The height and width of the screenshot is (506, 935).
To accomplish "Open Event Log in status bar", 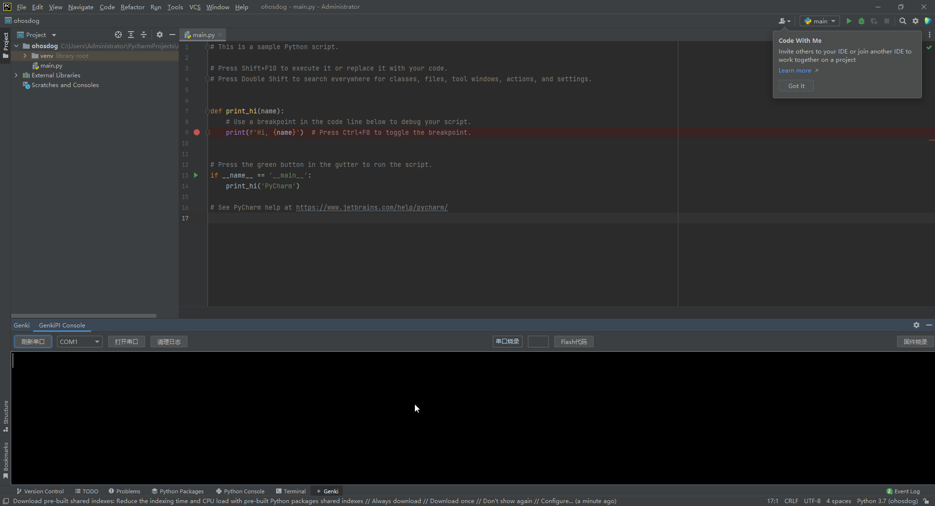I will (x=903, y=491).
